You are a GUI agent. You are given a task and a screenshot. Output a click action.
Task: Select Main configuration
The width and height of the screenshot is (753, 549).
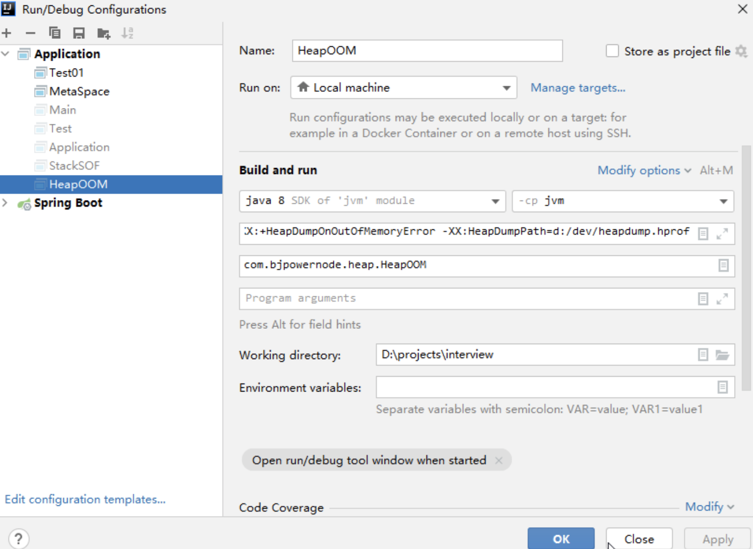[62, 110]
